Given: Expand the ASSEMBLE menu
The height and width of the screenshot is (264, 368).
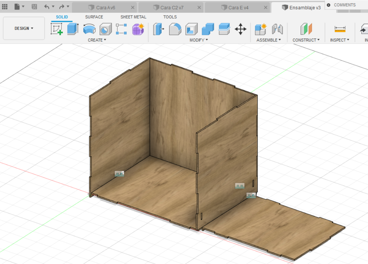Looking at the screenshot, I should pyautogui.click(x=269, y=40).
